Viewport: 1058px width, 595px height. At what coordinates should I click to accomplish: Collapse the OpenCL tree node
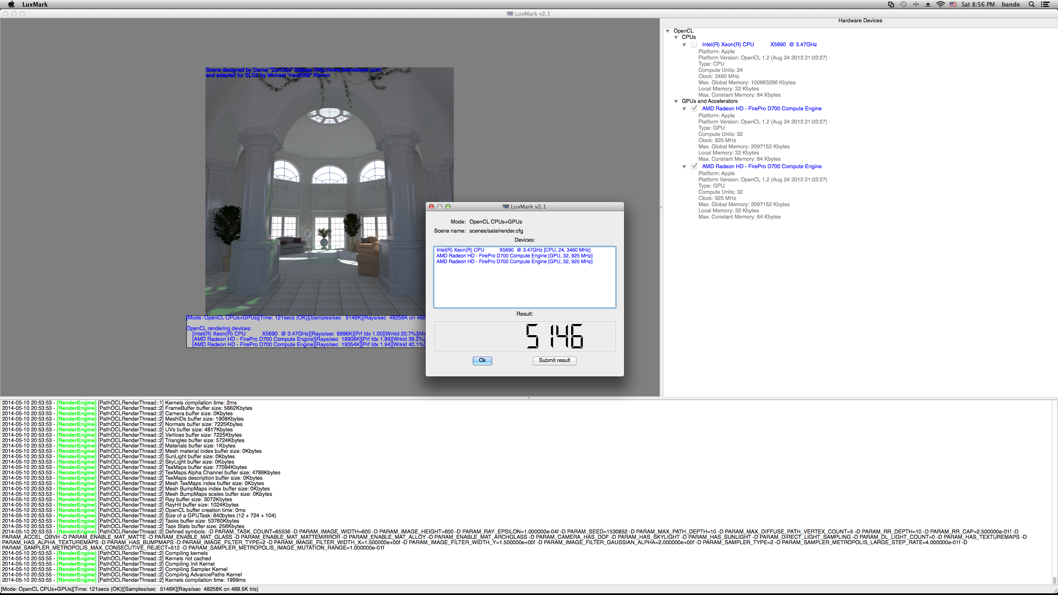(667, 31)
